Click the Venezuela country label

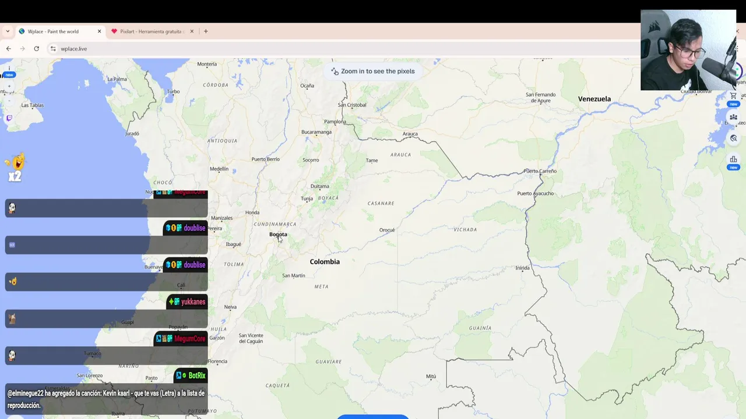594,99
